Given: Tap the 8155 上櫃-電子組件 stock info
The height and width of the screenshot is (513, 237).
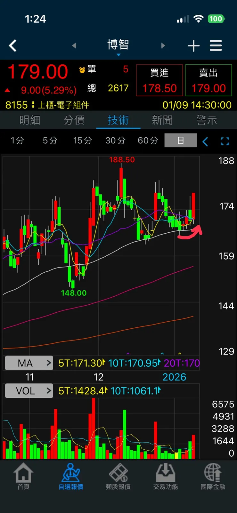Looking at the screenshot, I should click(x=47, y=105).
